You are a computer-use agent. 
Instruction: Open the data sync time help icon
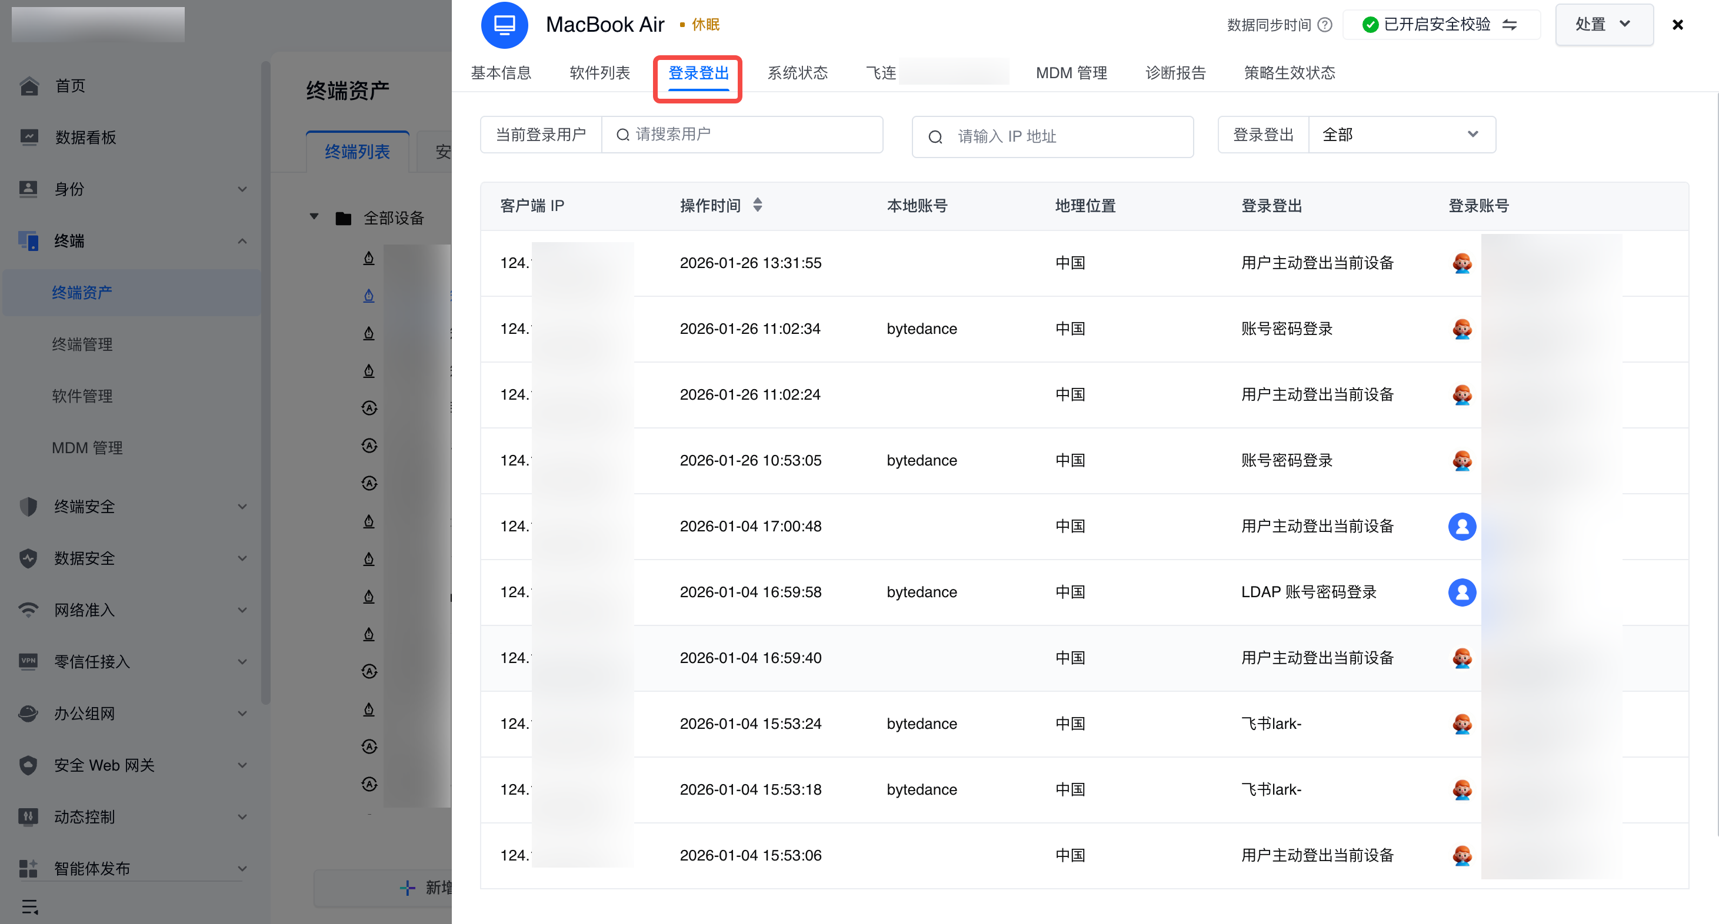click(x=1325, y=25)
